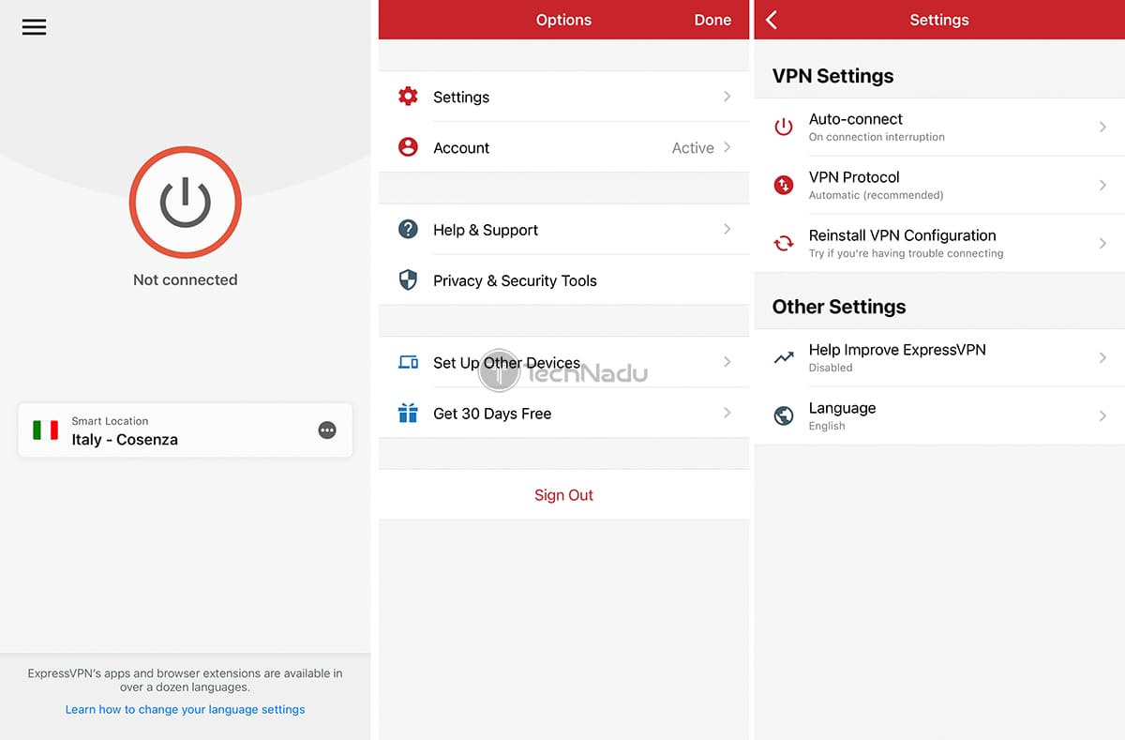The image size is (1125, 740).
Task: Open Reinstall VPN Configuration
Action: click(939, 244)
